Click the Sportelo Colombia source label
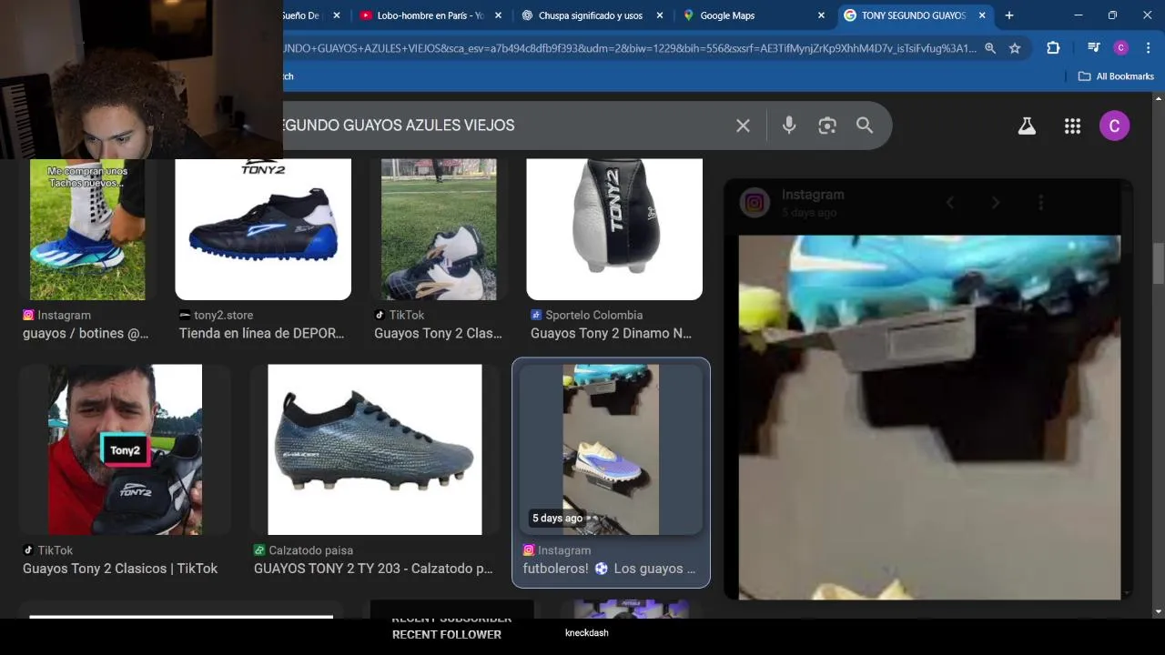This screenshot has height=655, width=1165. [x=593, y=315]
